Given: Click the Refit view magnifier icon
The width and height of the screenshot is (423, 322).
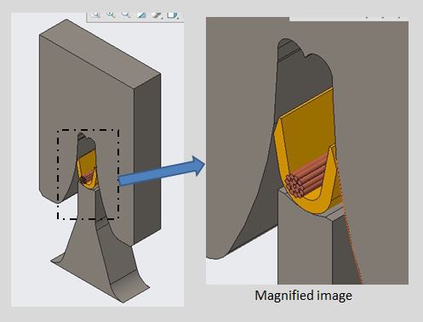Looking at the screenshot, I should tap(95, 14).
